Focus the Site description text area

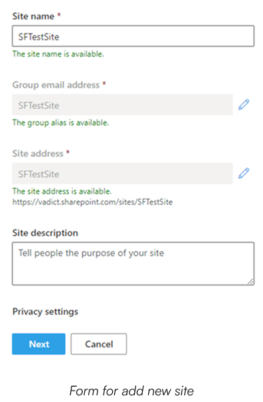[x=133, y=264]
